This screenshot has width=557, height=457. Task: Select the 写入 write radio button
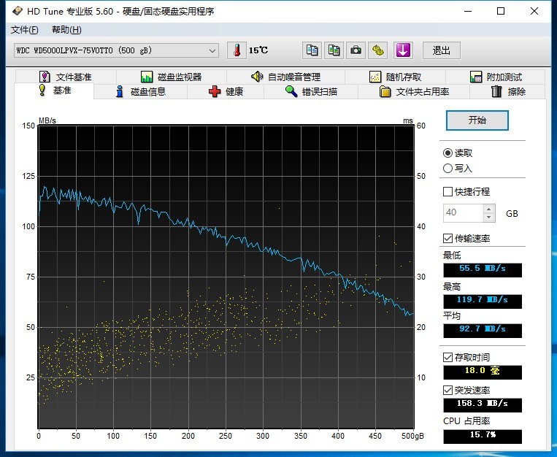click(x=447, y=169)
